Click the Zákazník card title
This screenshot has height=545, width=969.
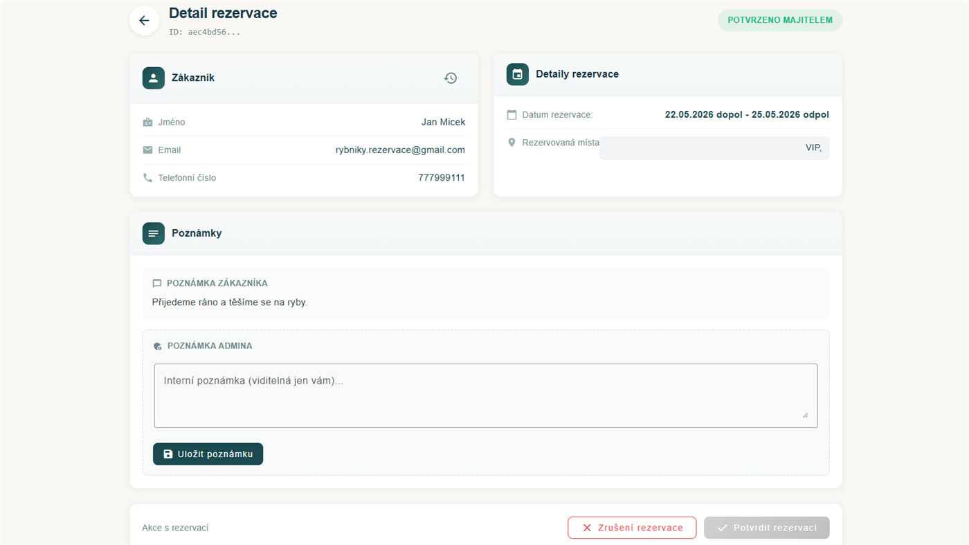click(193, 78)
